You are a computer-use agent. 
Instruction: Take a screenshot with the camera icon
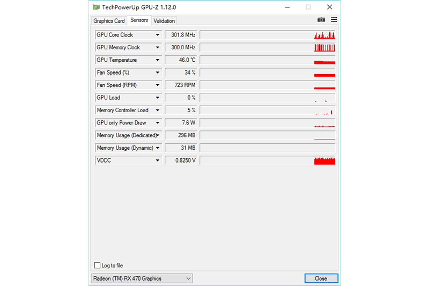[321, 20]
